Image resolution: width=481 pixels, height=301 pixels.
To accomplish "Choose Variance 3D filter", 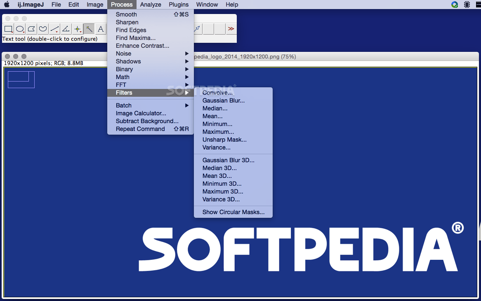I will click(233, 199).
